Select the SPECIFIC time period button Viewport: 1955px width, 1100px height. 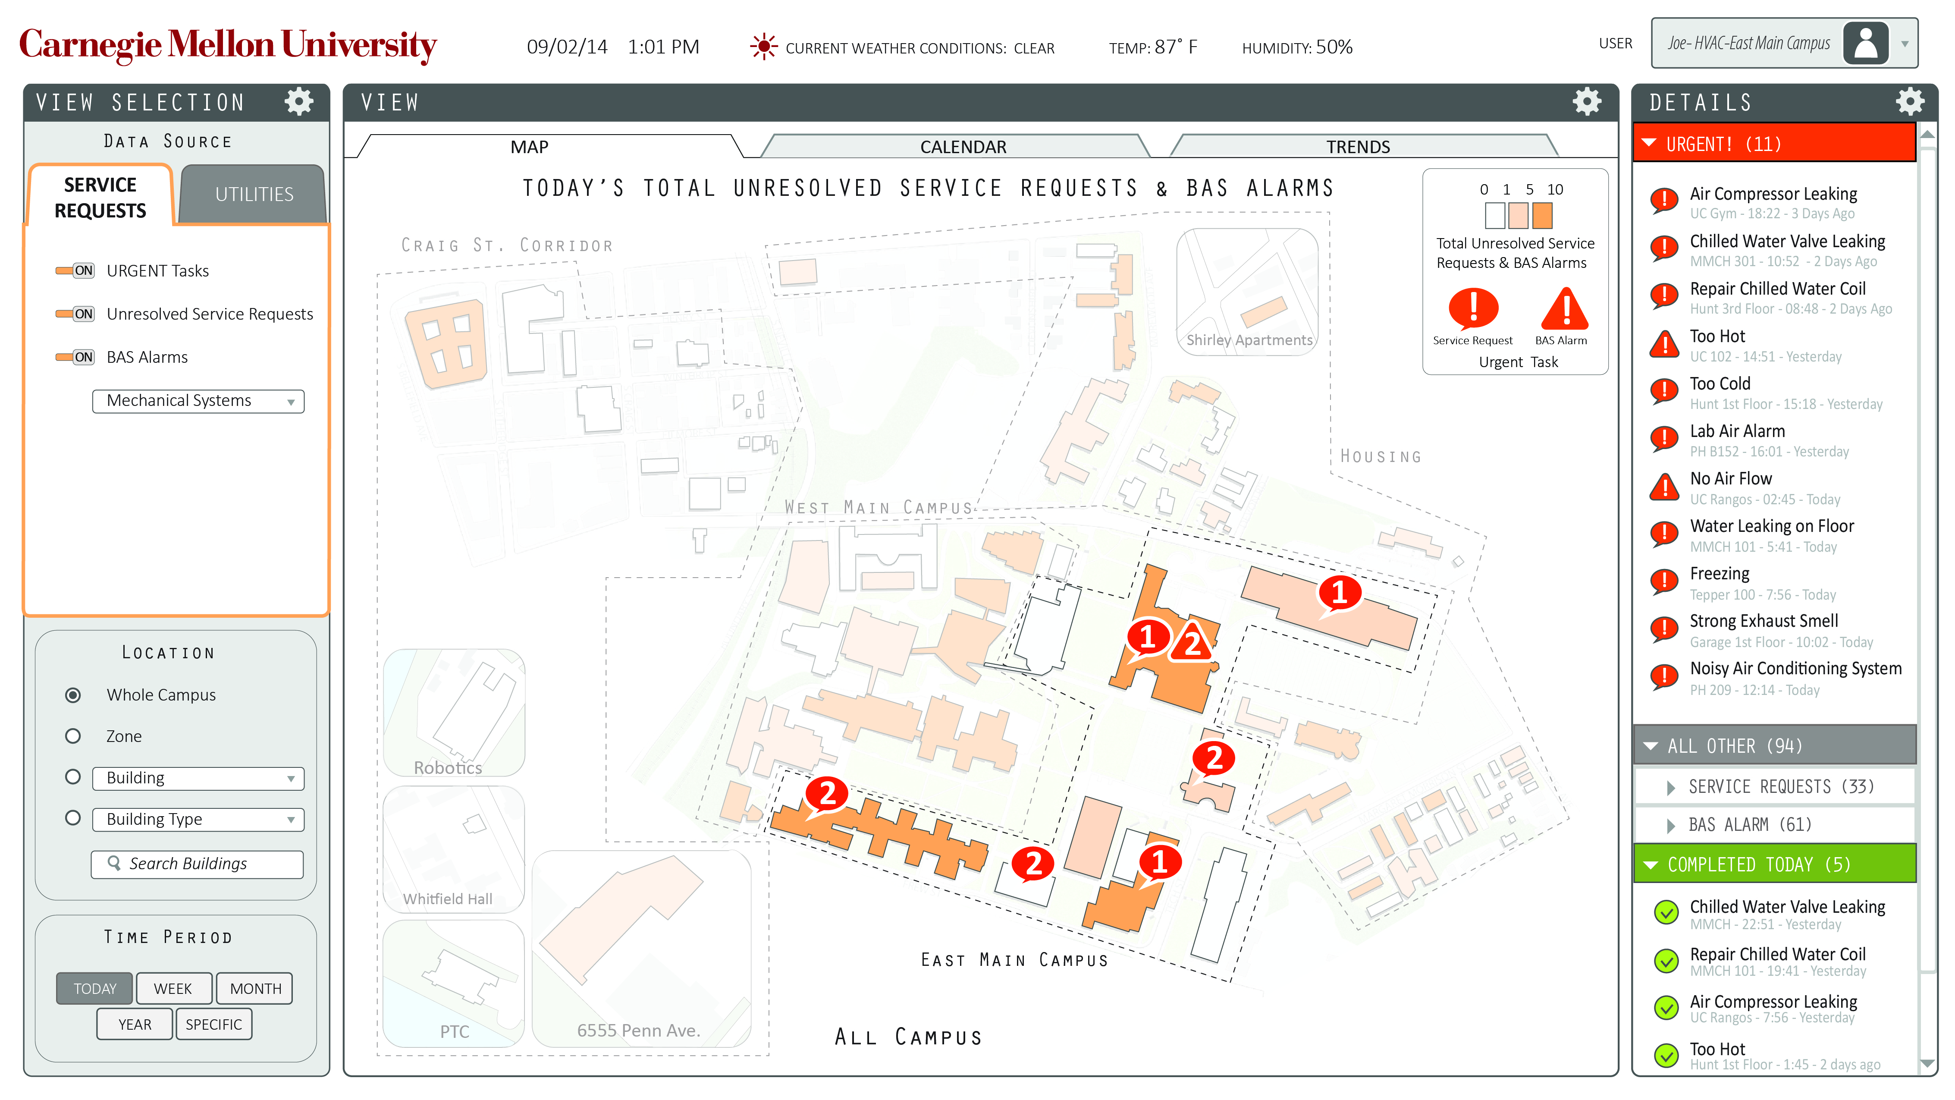(214, 1024)
